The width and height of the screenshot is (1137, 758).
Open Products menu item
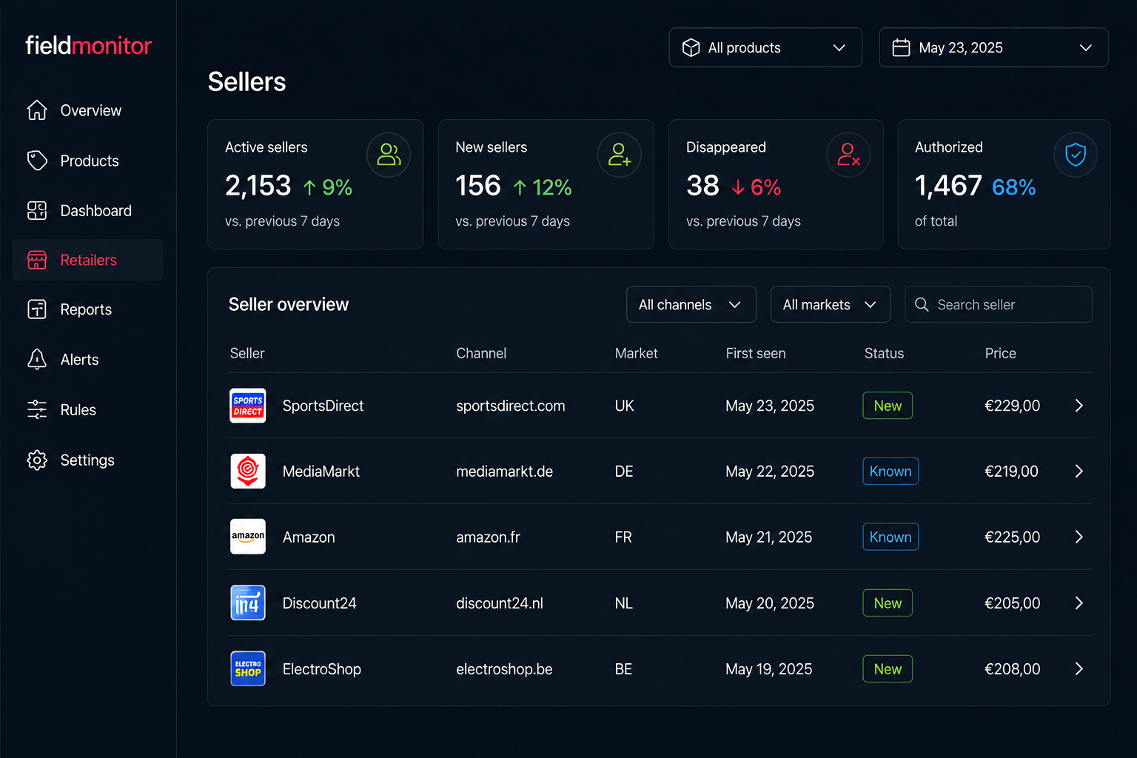[88, 161]
